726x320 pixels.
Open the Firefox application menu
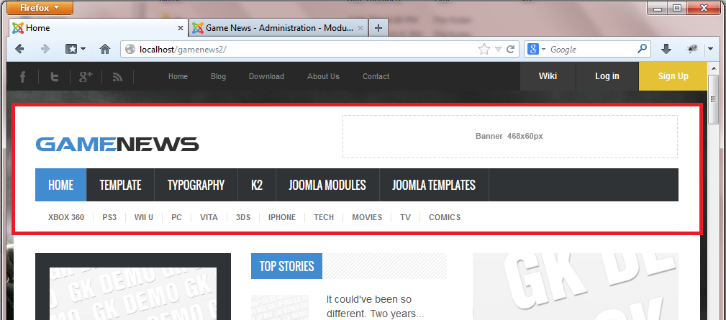40,8
